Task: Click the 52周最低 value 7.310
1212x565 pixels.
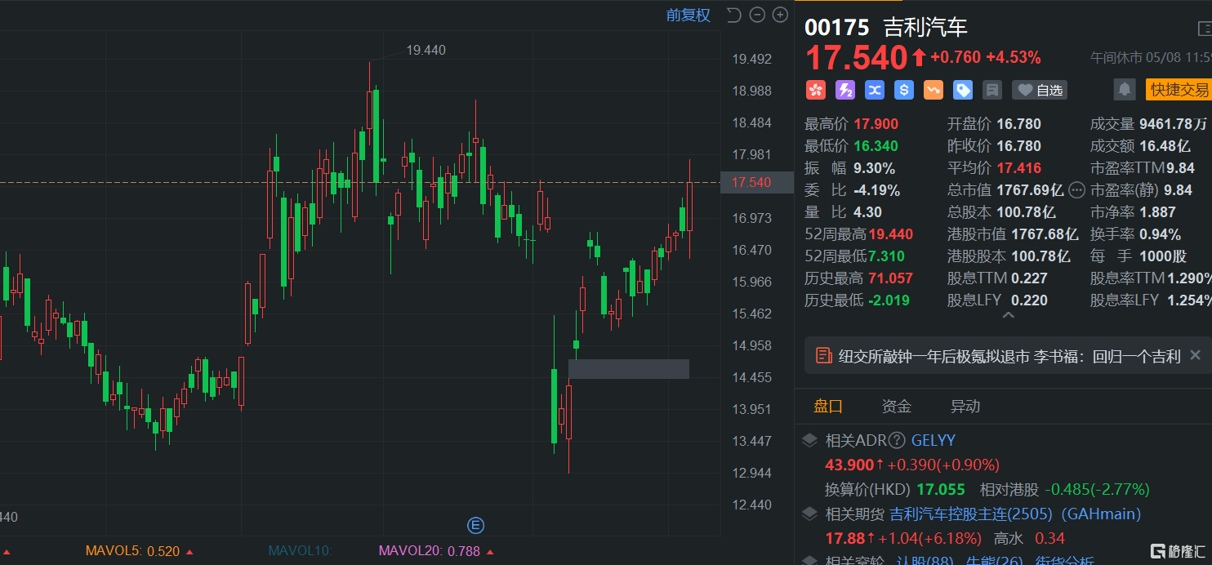Action: (x=887, y=256)
